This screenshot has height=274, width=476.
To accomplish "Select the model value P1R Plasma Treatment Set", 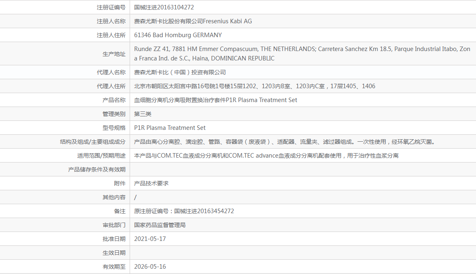I will (170, 128).
